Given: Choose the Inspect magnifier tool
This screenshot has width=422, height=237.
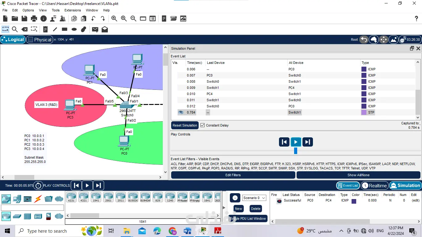Looking at the screenshot, I should (15, 30).
